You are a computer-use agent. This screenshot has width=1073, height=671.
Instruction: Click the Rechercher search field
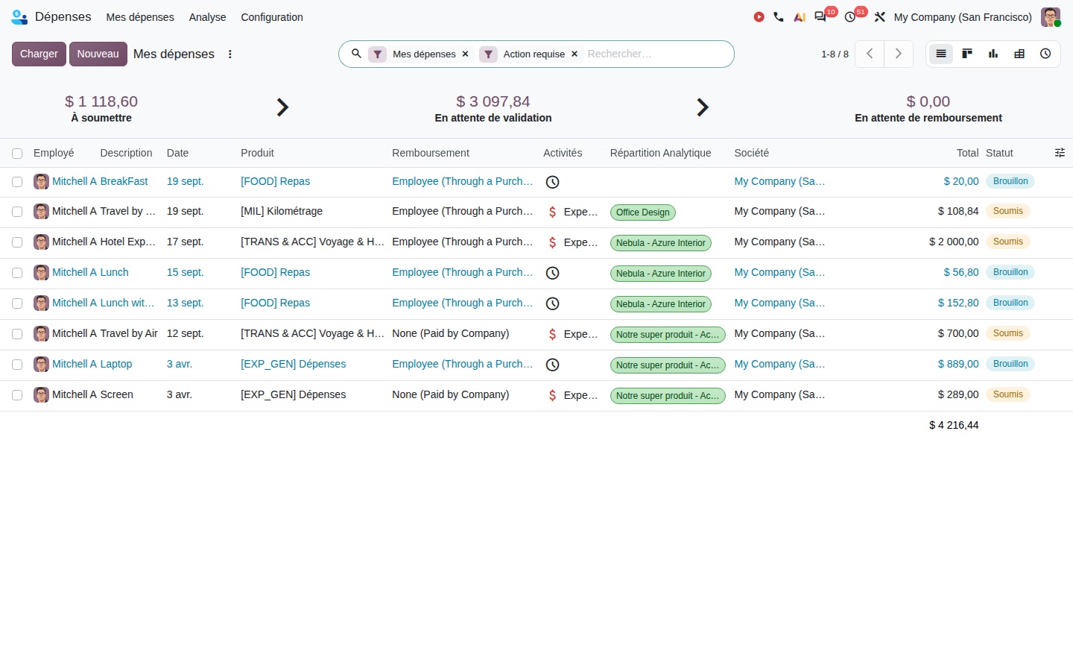coord(656,54)
